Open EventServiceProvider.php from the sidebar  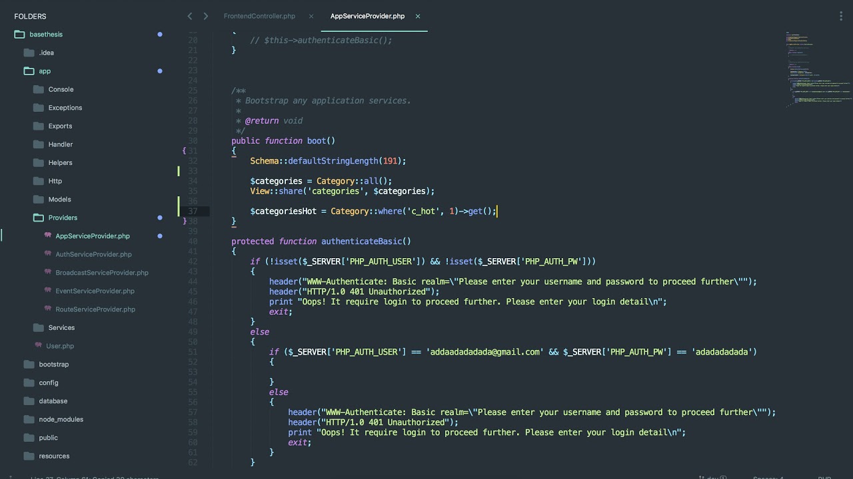95,291
